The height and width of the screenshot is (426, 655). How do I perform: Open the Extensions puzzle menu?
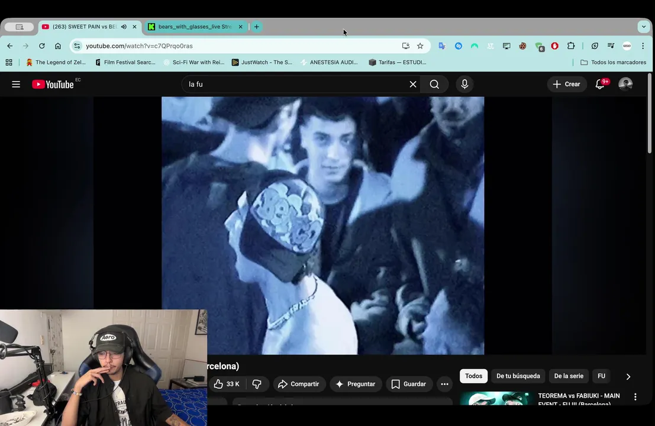571,46
